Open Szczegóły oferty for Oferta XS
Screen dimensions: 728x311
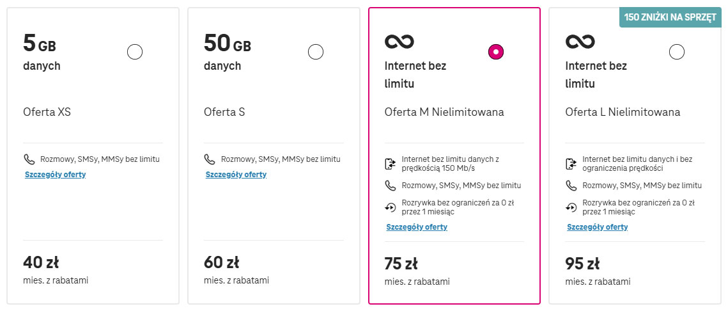point(55,175)
